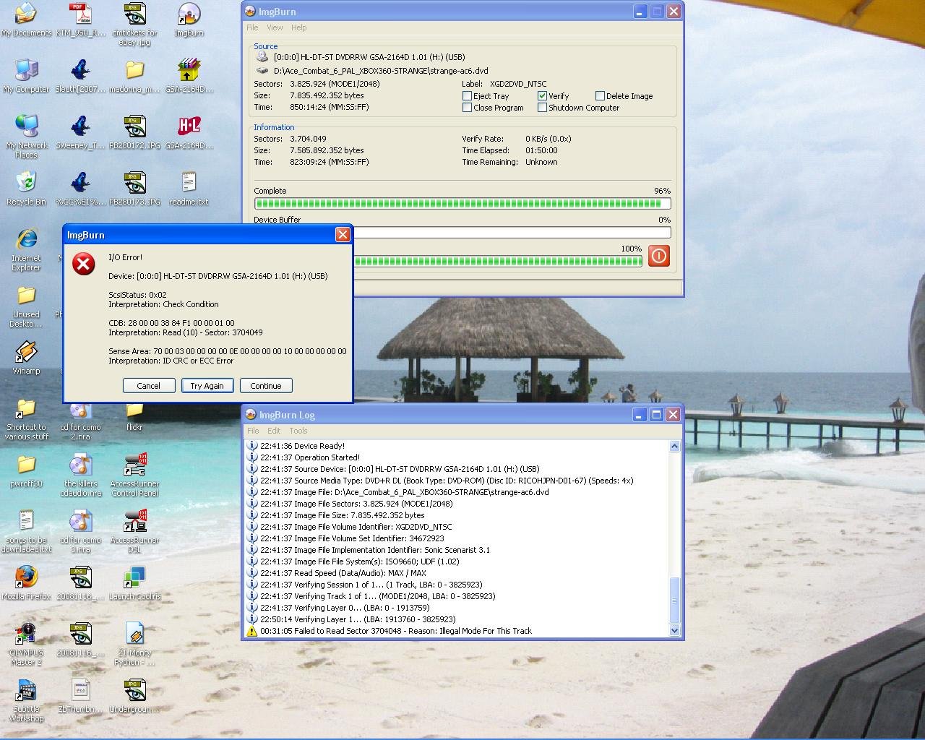Open the File menu in ImgBurn Log
Image resolution: width=925 pixels, height=740 pixels.
pyautogui.click(x=253, y=430)
